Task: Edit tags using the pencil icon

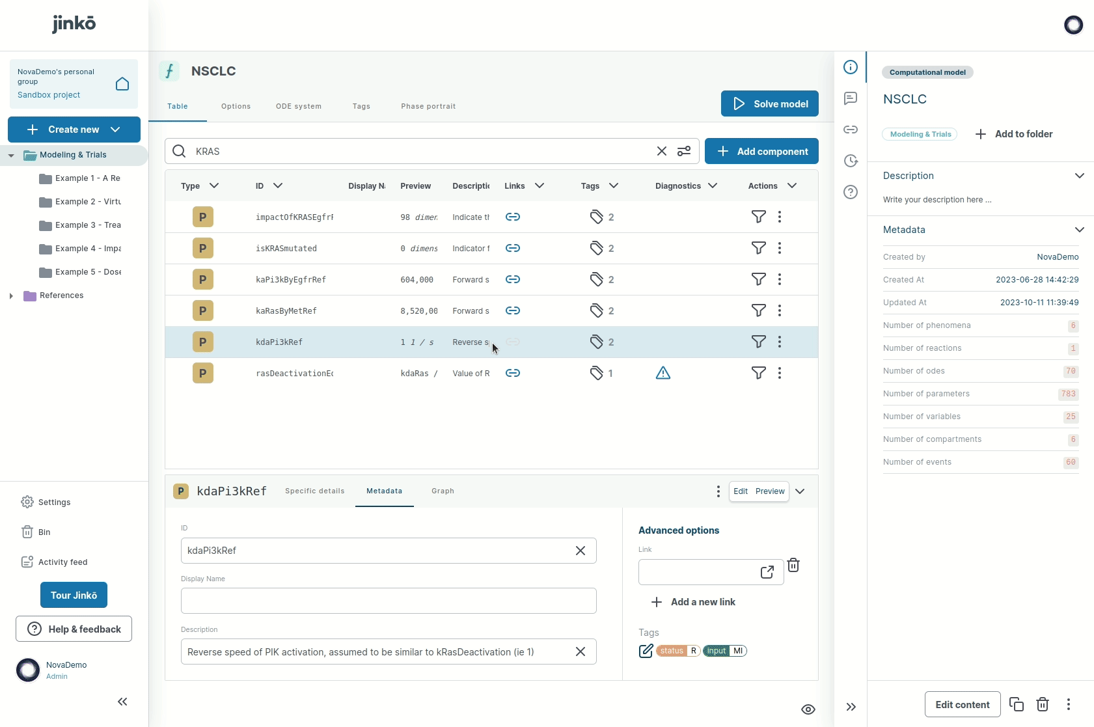Action: tap(646, 651)
